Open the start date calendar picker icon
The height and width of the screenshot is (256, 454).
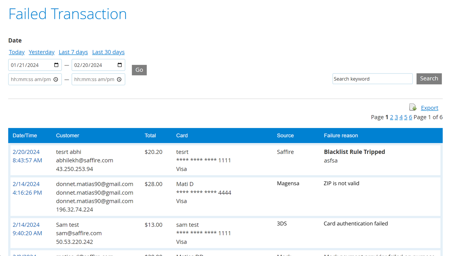56,65
